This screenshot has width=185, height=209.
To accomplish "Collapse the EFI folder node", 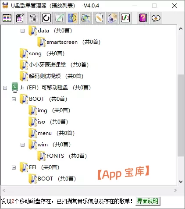I will [14, 167].
